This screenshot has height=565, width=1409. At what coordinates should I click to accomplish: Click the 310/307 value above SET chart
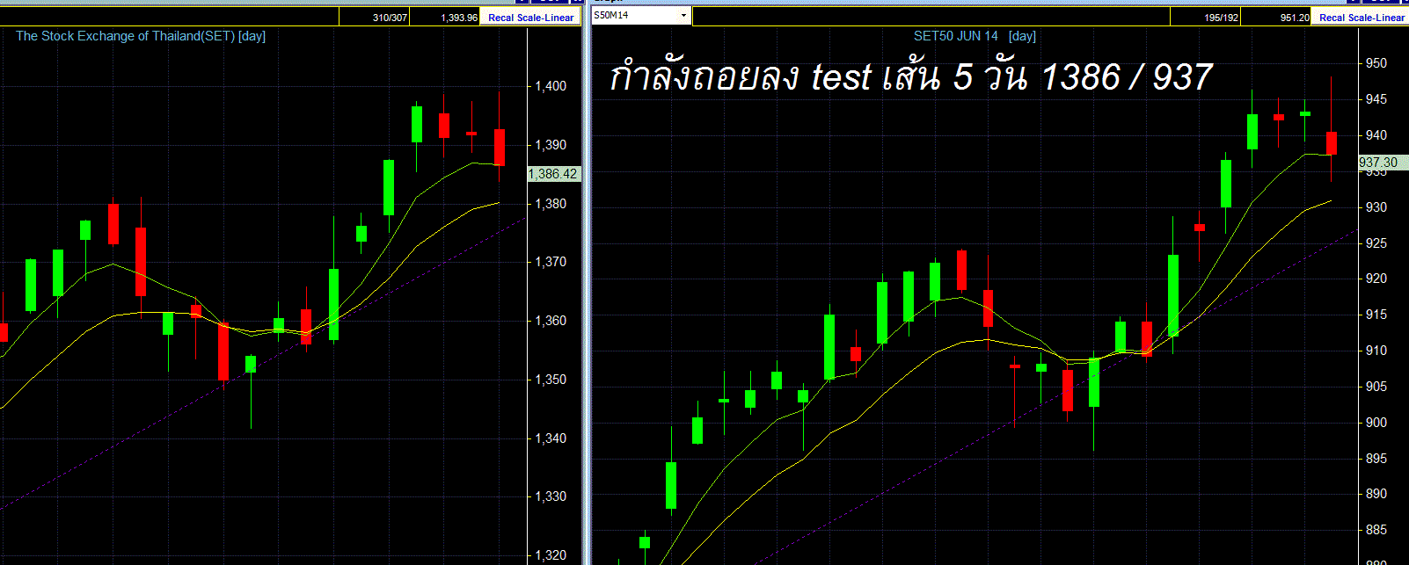pos(390,18)
